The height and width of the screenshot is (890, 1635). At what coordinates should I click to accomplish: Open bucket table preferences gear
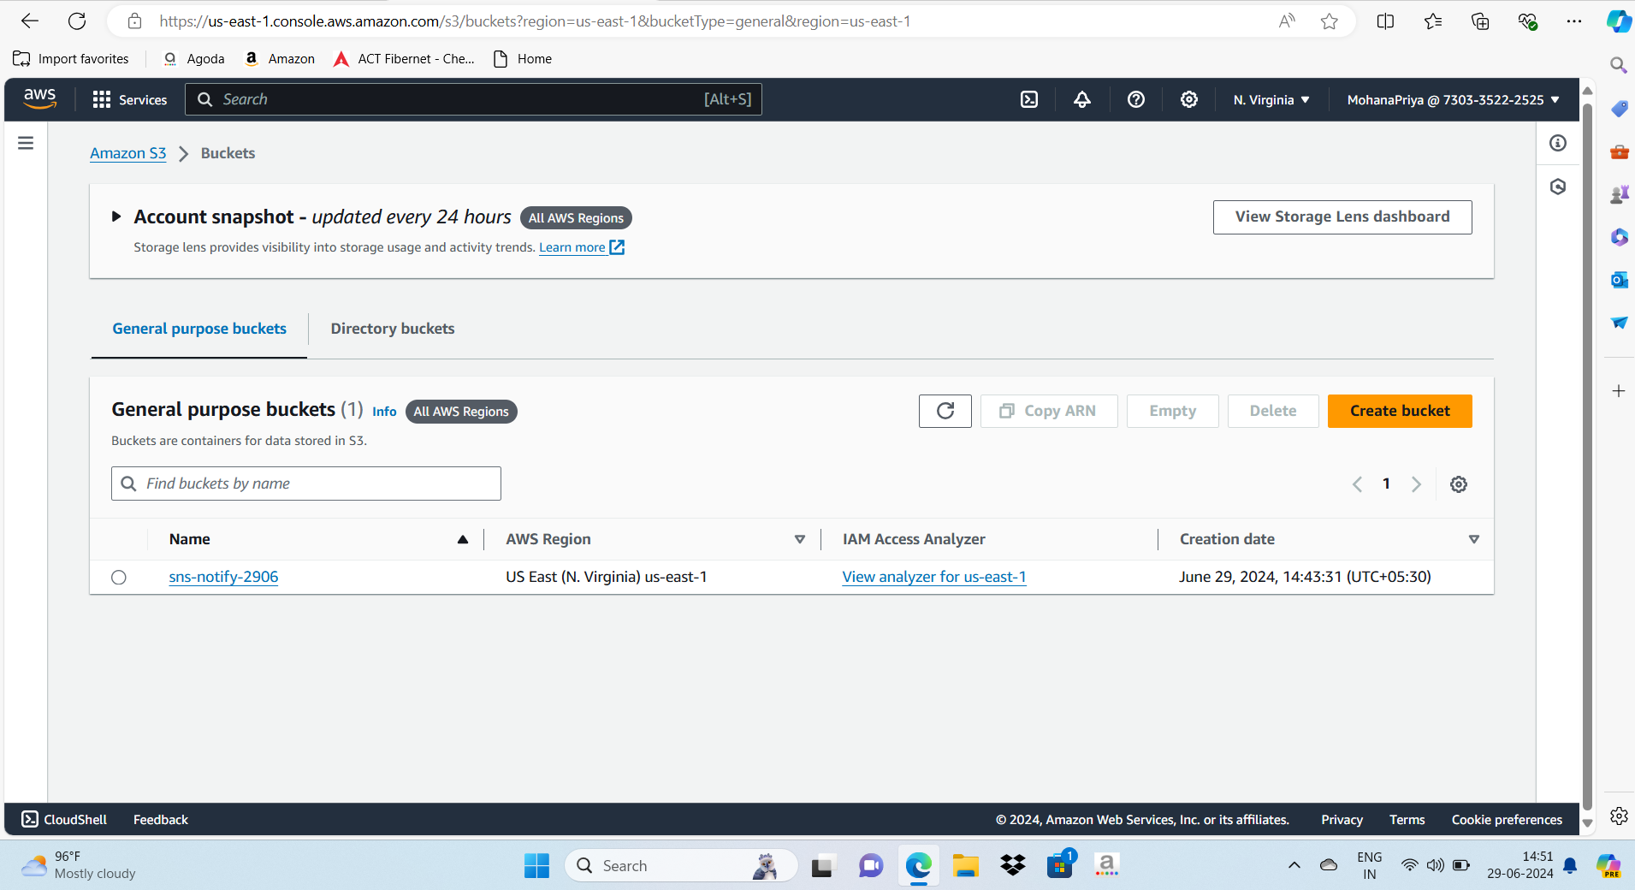tap(1459, 484)
